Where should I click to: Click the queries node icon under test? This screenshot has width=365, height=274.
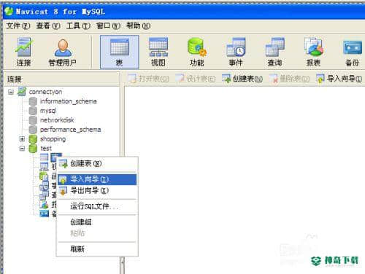pyautogui.click(x=44, y=195)
